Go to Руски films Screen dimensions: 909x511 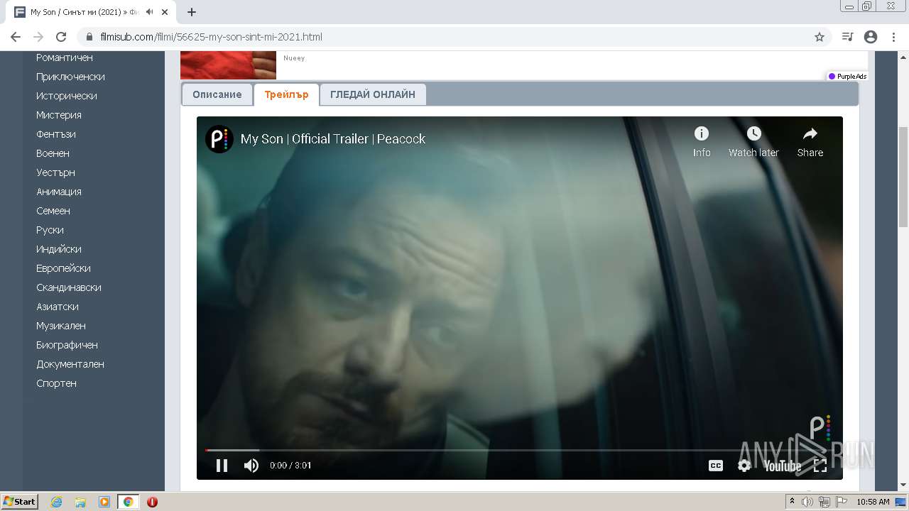click(50, 230)
